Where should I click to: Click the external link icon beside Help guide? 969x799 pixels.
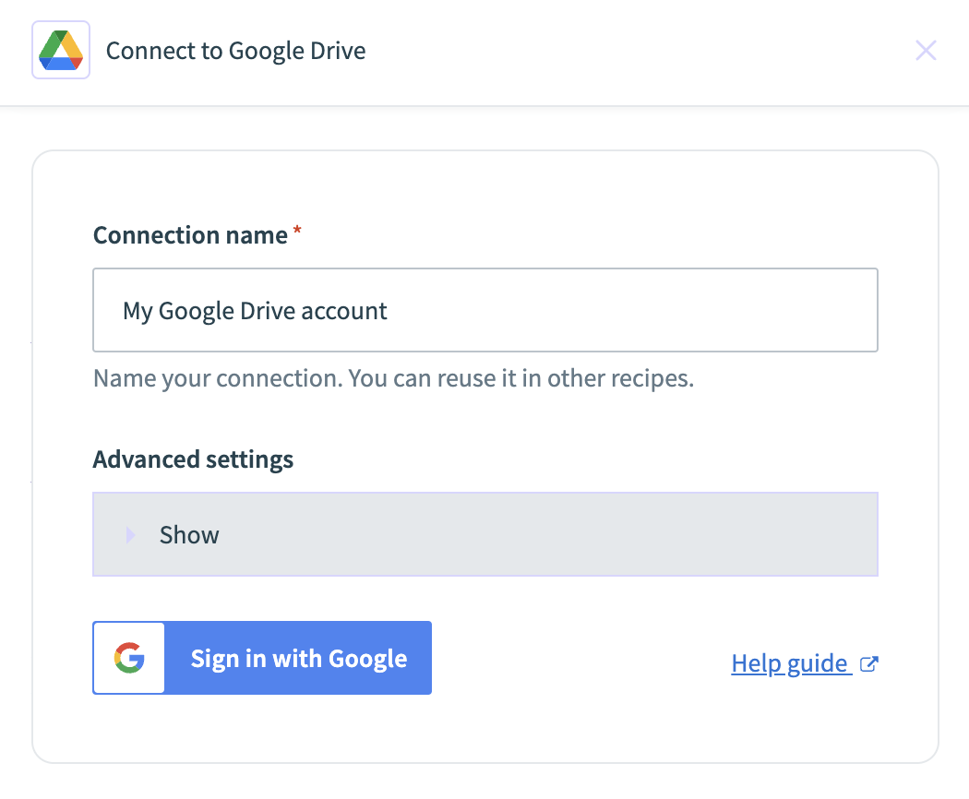(869, 664)
